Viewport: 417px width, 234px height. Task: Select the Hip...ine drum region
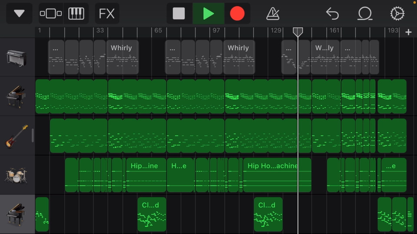click(146, 175)
